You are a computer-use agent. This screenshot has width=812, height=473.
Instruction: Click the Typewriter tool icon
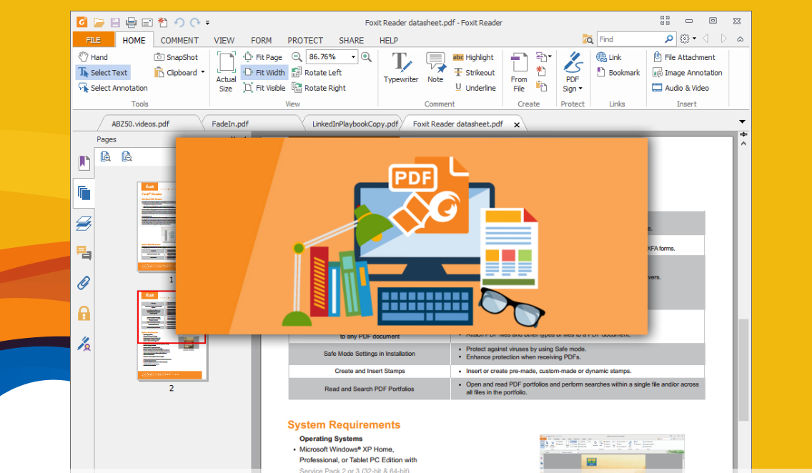coord(400,64)
